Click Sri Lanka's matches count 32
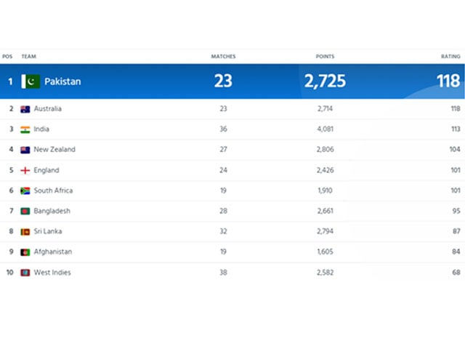The height and width of the screenshot is (349, 465). tap(223, 231)
